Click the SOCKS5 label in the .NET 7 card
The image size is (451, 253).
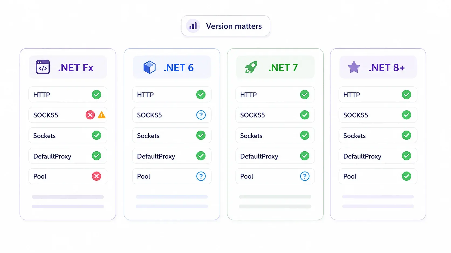pos(252,115)
